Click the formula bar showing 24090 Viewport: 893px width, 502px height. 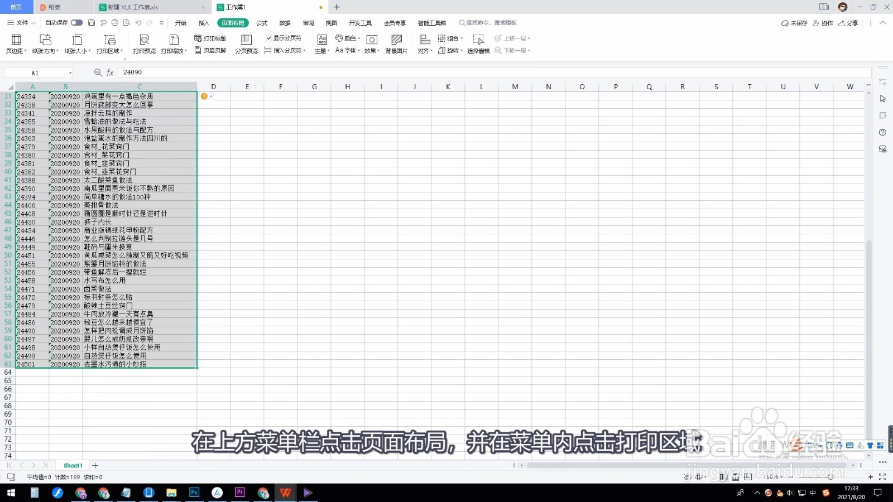[496, 73]
